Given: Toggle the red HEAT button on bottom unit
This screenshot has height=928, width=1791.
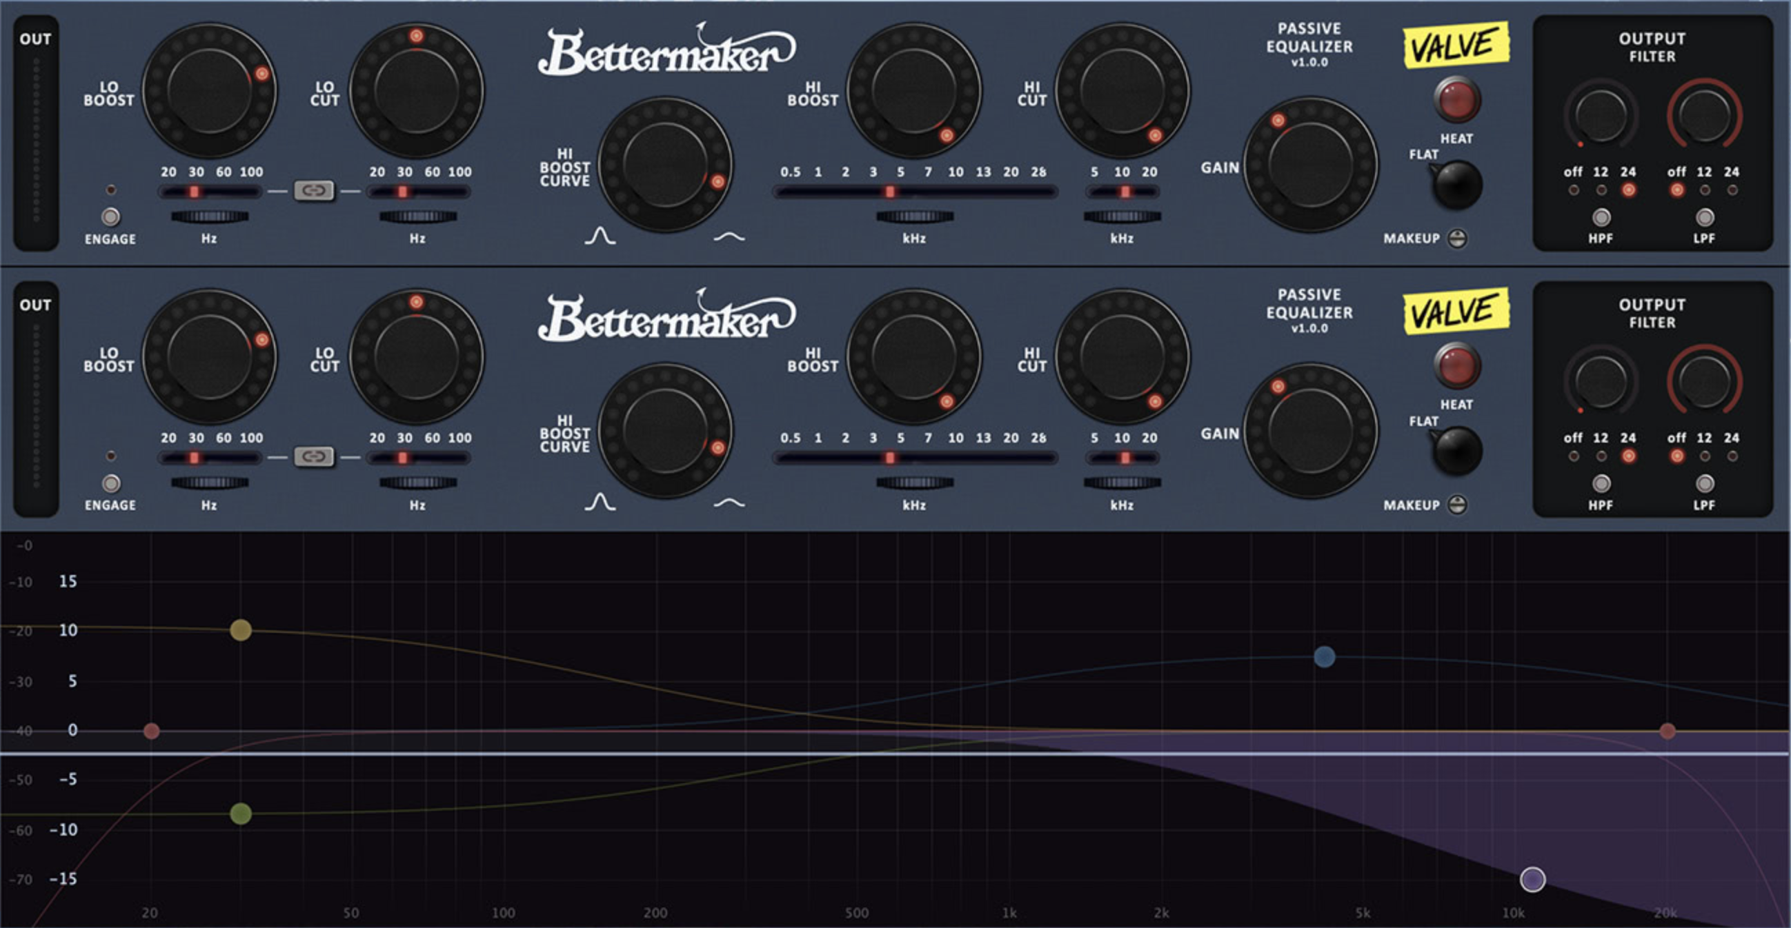Looking at the screenshot, I should click(1456, 366).
